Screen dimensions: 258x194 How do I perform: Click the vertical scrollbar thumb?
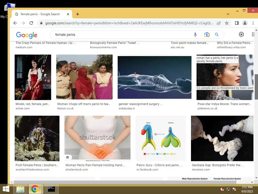tap(256, 87)
